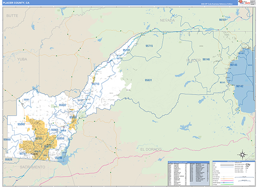Select the 96146 ZIP code label

206,59
